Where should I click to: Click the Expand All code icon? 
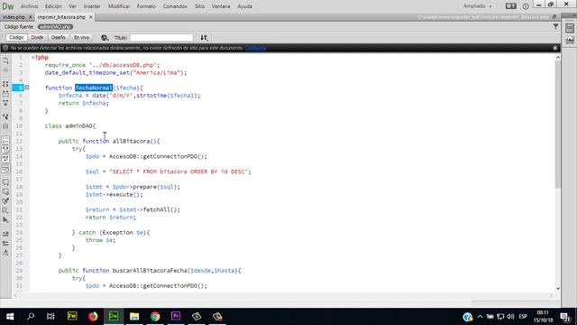pos(5,103)
